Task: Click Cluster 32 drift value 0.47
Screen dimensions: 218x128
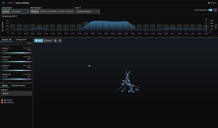Action: coord(29,59)
